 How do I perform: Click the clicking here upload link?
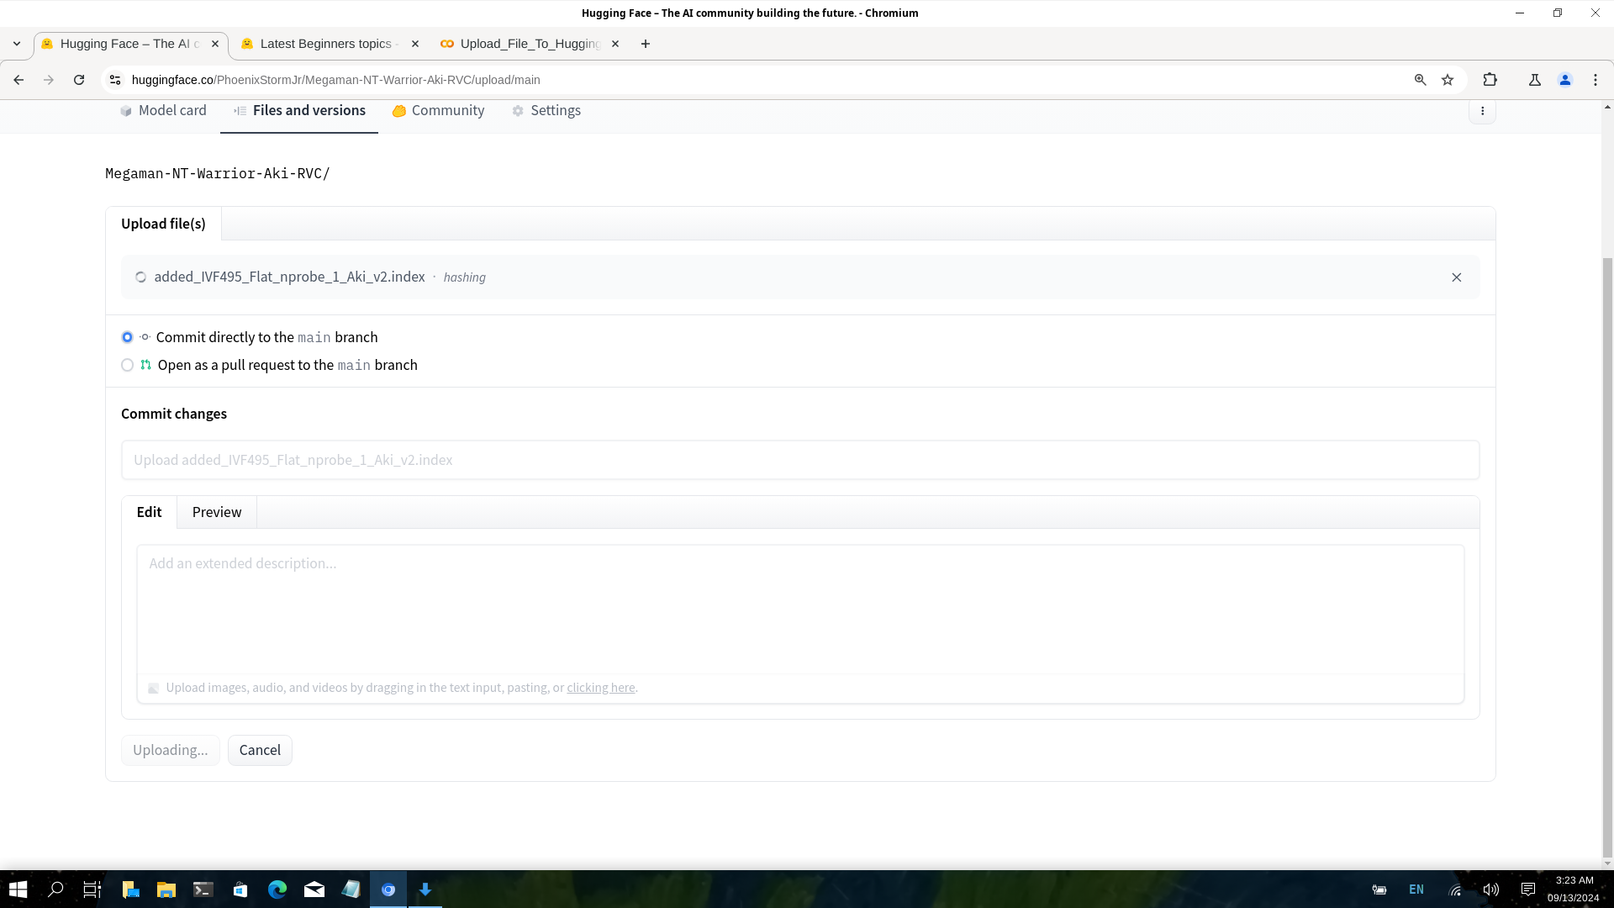coord(601,688)
